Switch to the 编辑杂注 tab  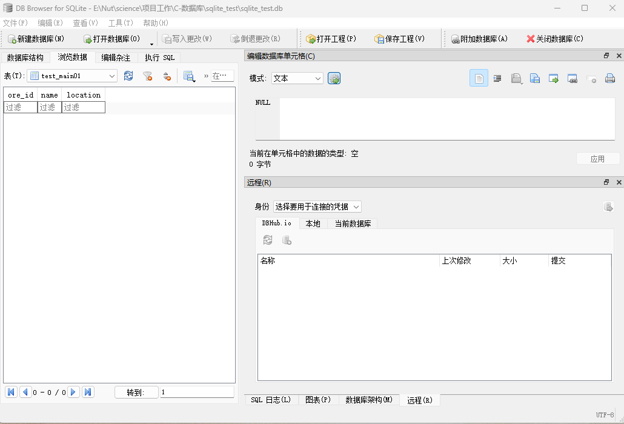click(x=116, y=58)
